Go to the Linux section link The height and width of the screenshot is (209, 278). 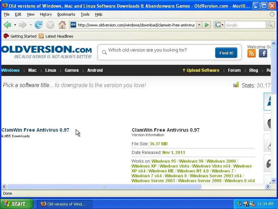click(x=51, y=70)
